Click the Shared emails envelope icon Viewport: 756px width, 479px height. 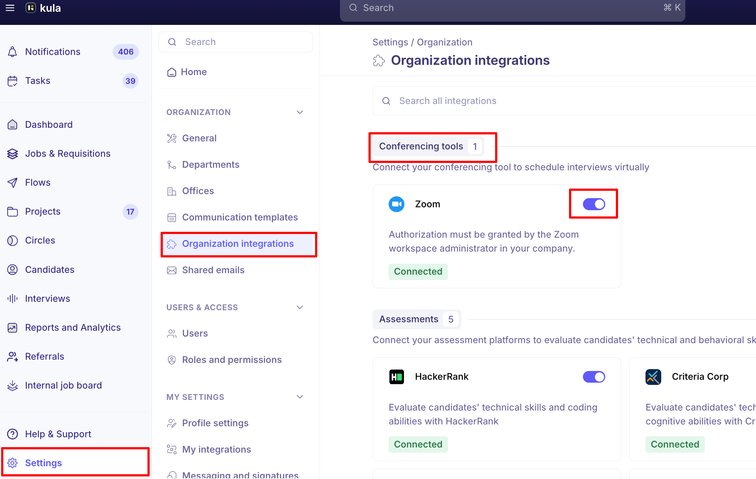[x=172, y=270]
